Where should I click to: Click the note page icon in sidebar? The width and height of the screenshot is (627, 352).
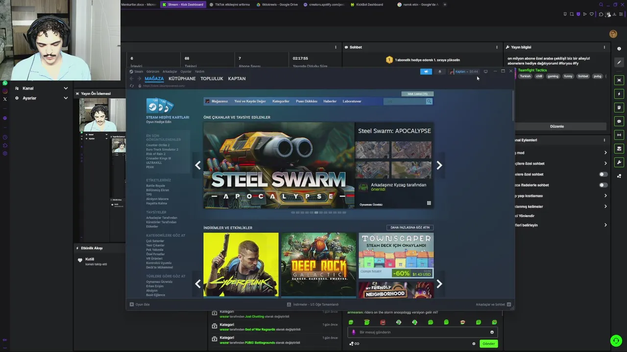[x=619, y=108]
